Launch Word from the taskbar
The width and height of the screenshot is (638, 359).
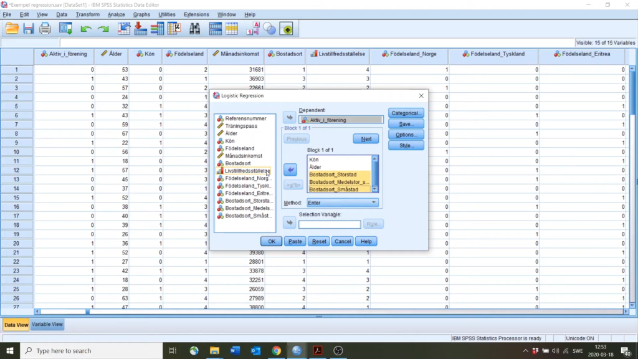[x=235, y=350]
